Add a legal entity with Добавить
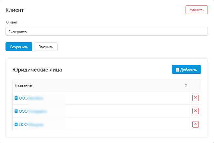The width and height of the screenshot is (214, 143). [x=186, y=70]
